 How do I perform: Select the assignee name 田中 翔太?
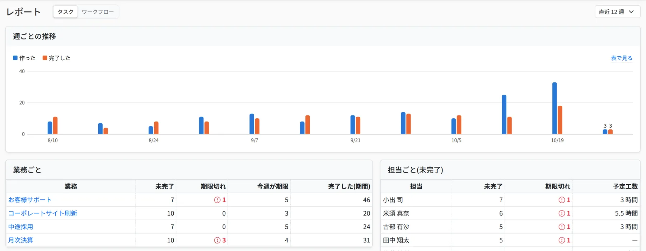(396, 240)
